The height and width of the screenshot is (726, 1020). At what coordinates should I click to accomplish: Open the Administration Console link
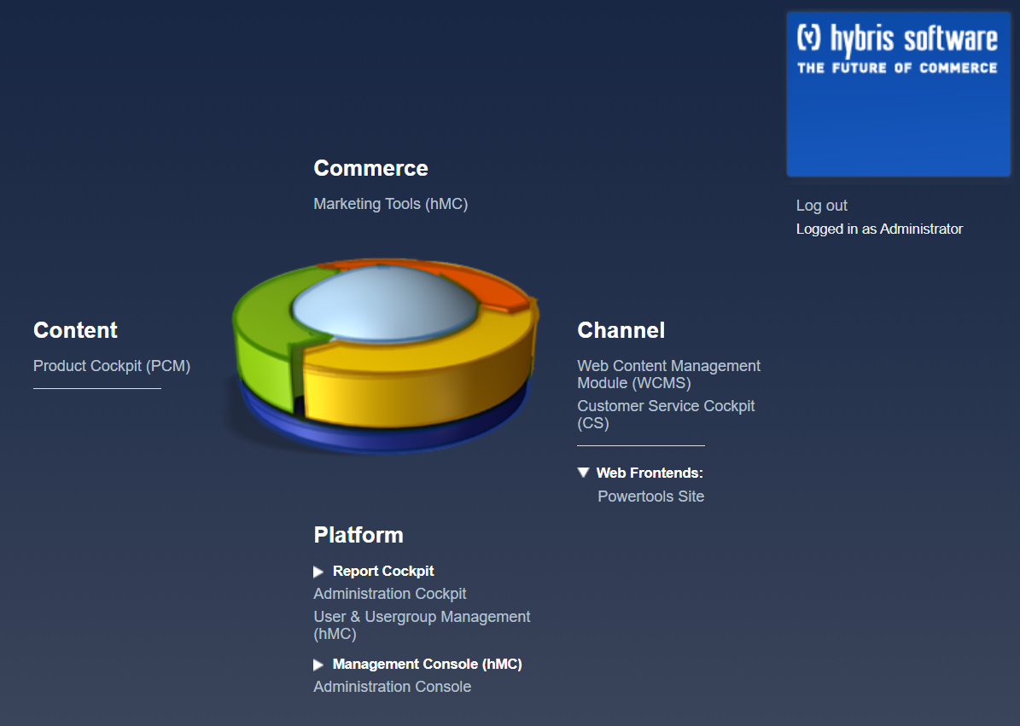coord(393,687)
